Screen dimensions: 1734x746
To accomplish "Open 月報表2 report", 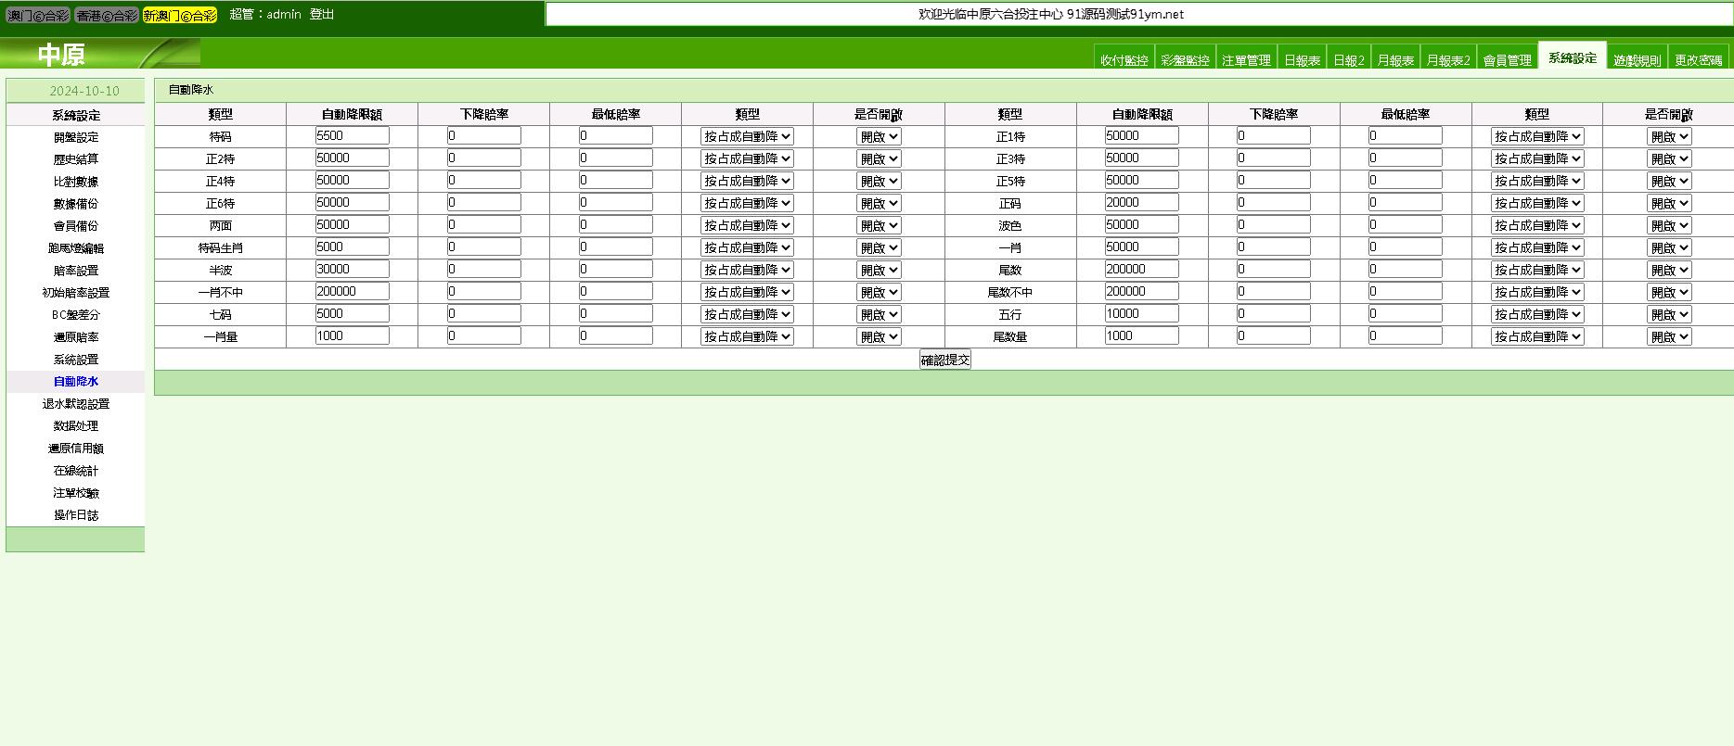I will (1448, 59).
